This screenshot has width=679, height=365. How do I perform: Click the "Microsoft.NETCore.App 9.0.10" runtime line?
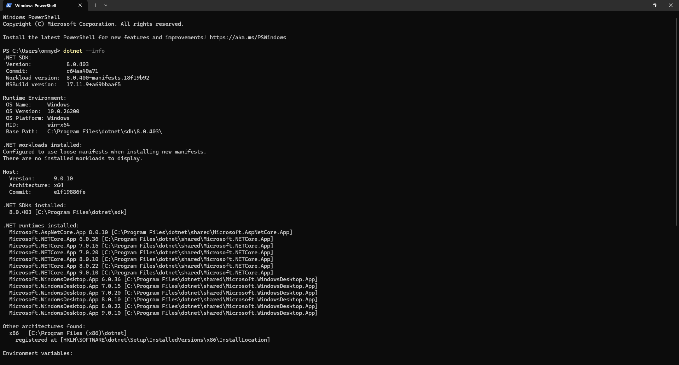[141, 273]
